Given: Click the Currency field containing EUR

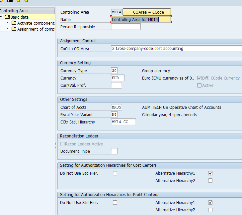Looking at the screenshot, I should pos(118,78).
